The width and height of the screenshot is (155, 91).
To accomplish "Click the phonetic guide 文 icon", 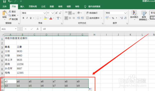I will [58, 18].
